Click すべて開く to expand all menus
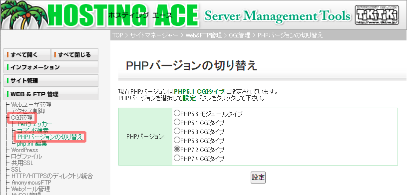This screenshot has height=195, width=407. pyautogui.click(x=27, y=55)
